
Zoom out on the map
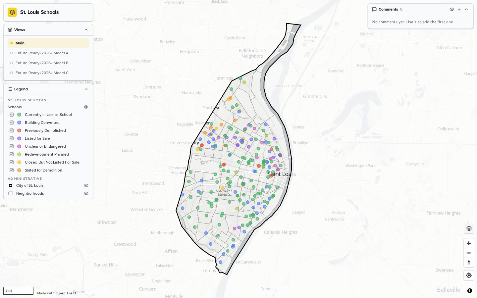coord(469,253)
